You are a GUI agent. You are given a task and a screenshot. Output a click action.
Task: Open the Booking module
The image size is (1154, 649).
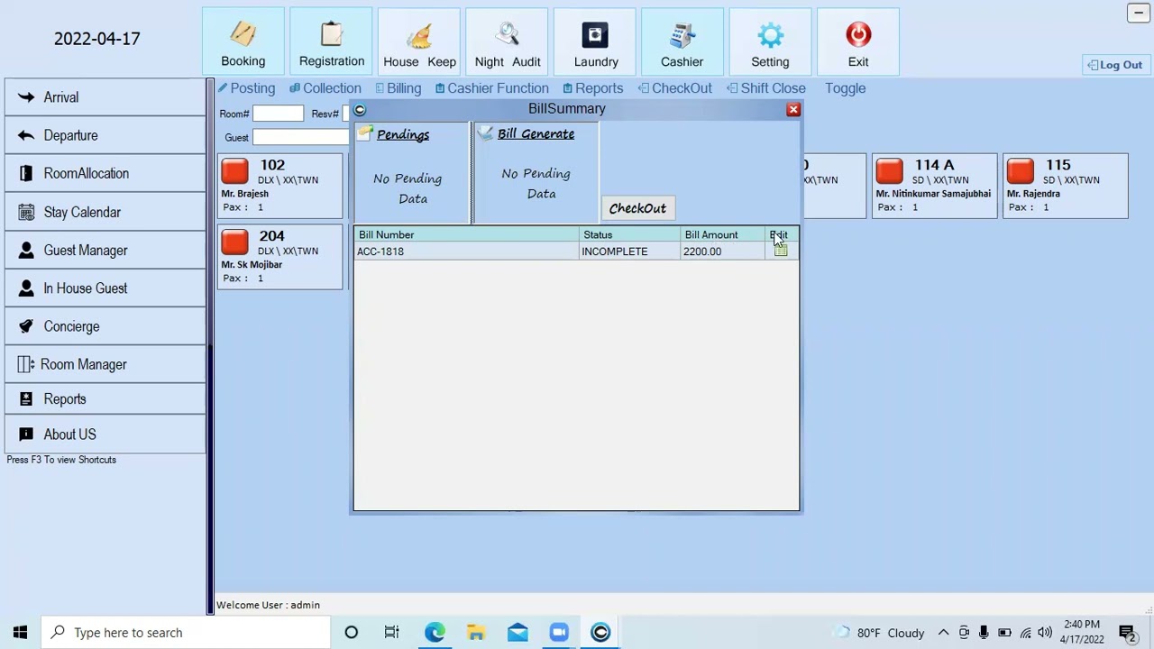coord(243,42)
